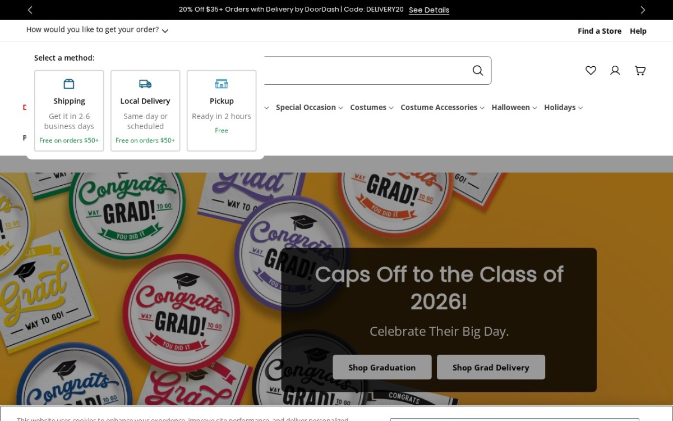Click the magnifying glass search icon
Screen dimensions: 673x421
pos(478,70)
